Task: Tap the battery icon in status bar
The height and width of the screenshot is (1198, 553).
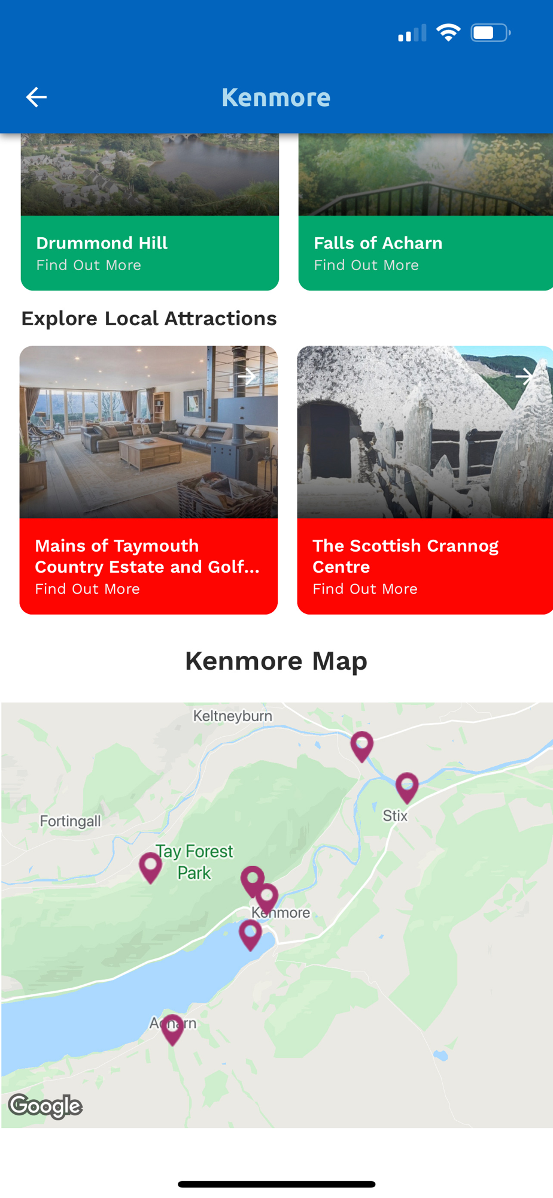Action: tap(491, 32)
